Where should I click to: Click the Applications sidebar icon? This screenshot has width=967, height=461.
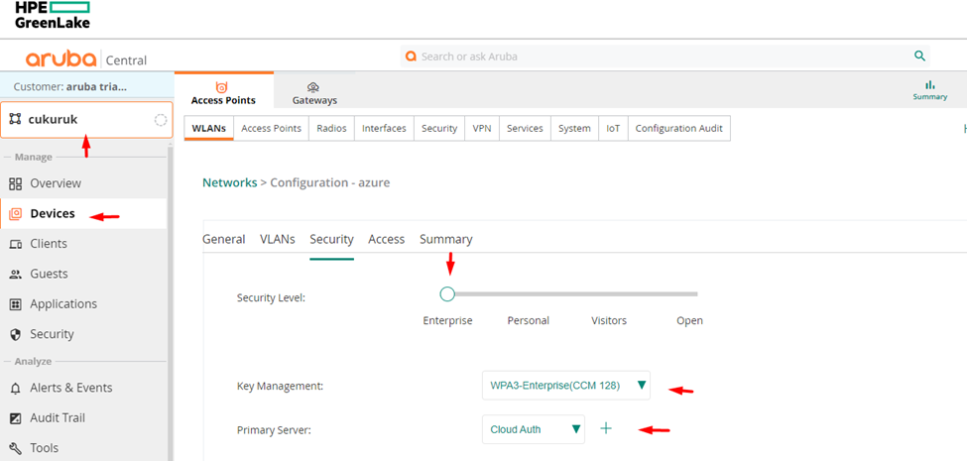(17, 304)
